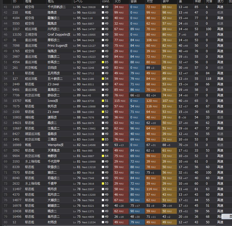Select ship name Iowa改
The height and width of the screenshot is (226, 232).
pos(53,101)
